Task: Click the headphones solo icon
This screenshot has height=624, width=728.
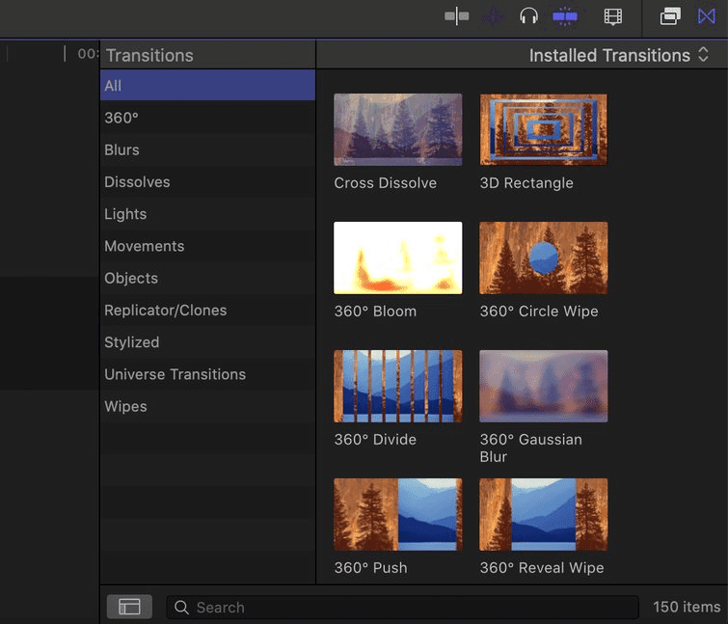Action: pos(528,16)
